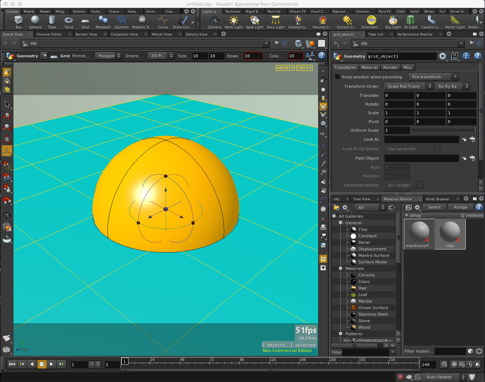The image size is (485, 382).
Task: Collapse the /shop materials section
Action: pos(406,215)
